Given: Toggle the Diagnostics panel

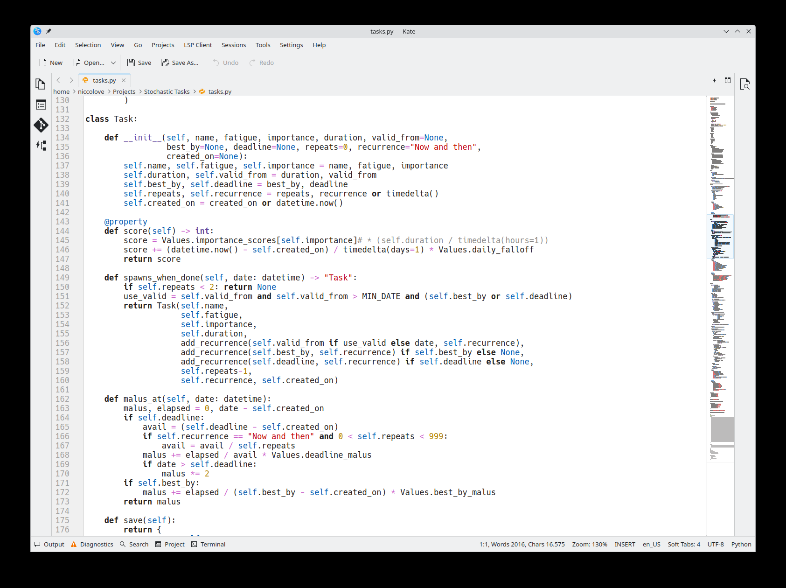Looking at the screenshot, I should 92,544.
